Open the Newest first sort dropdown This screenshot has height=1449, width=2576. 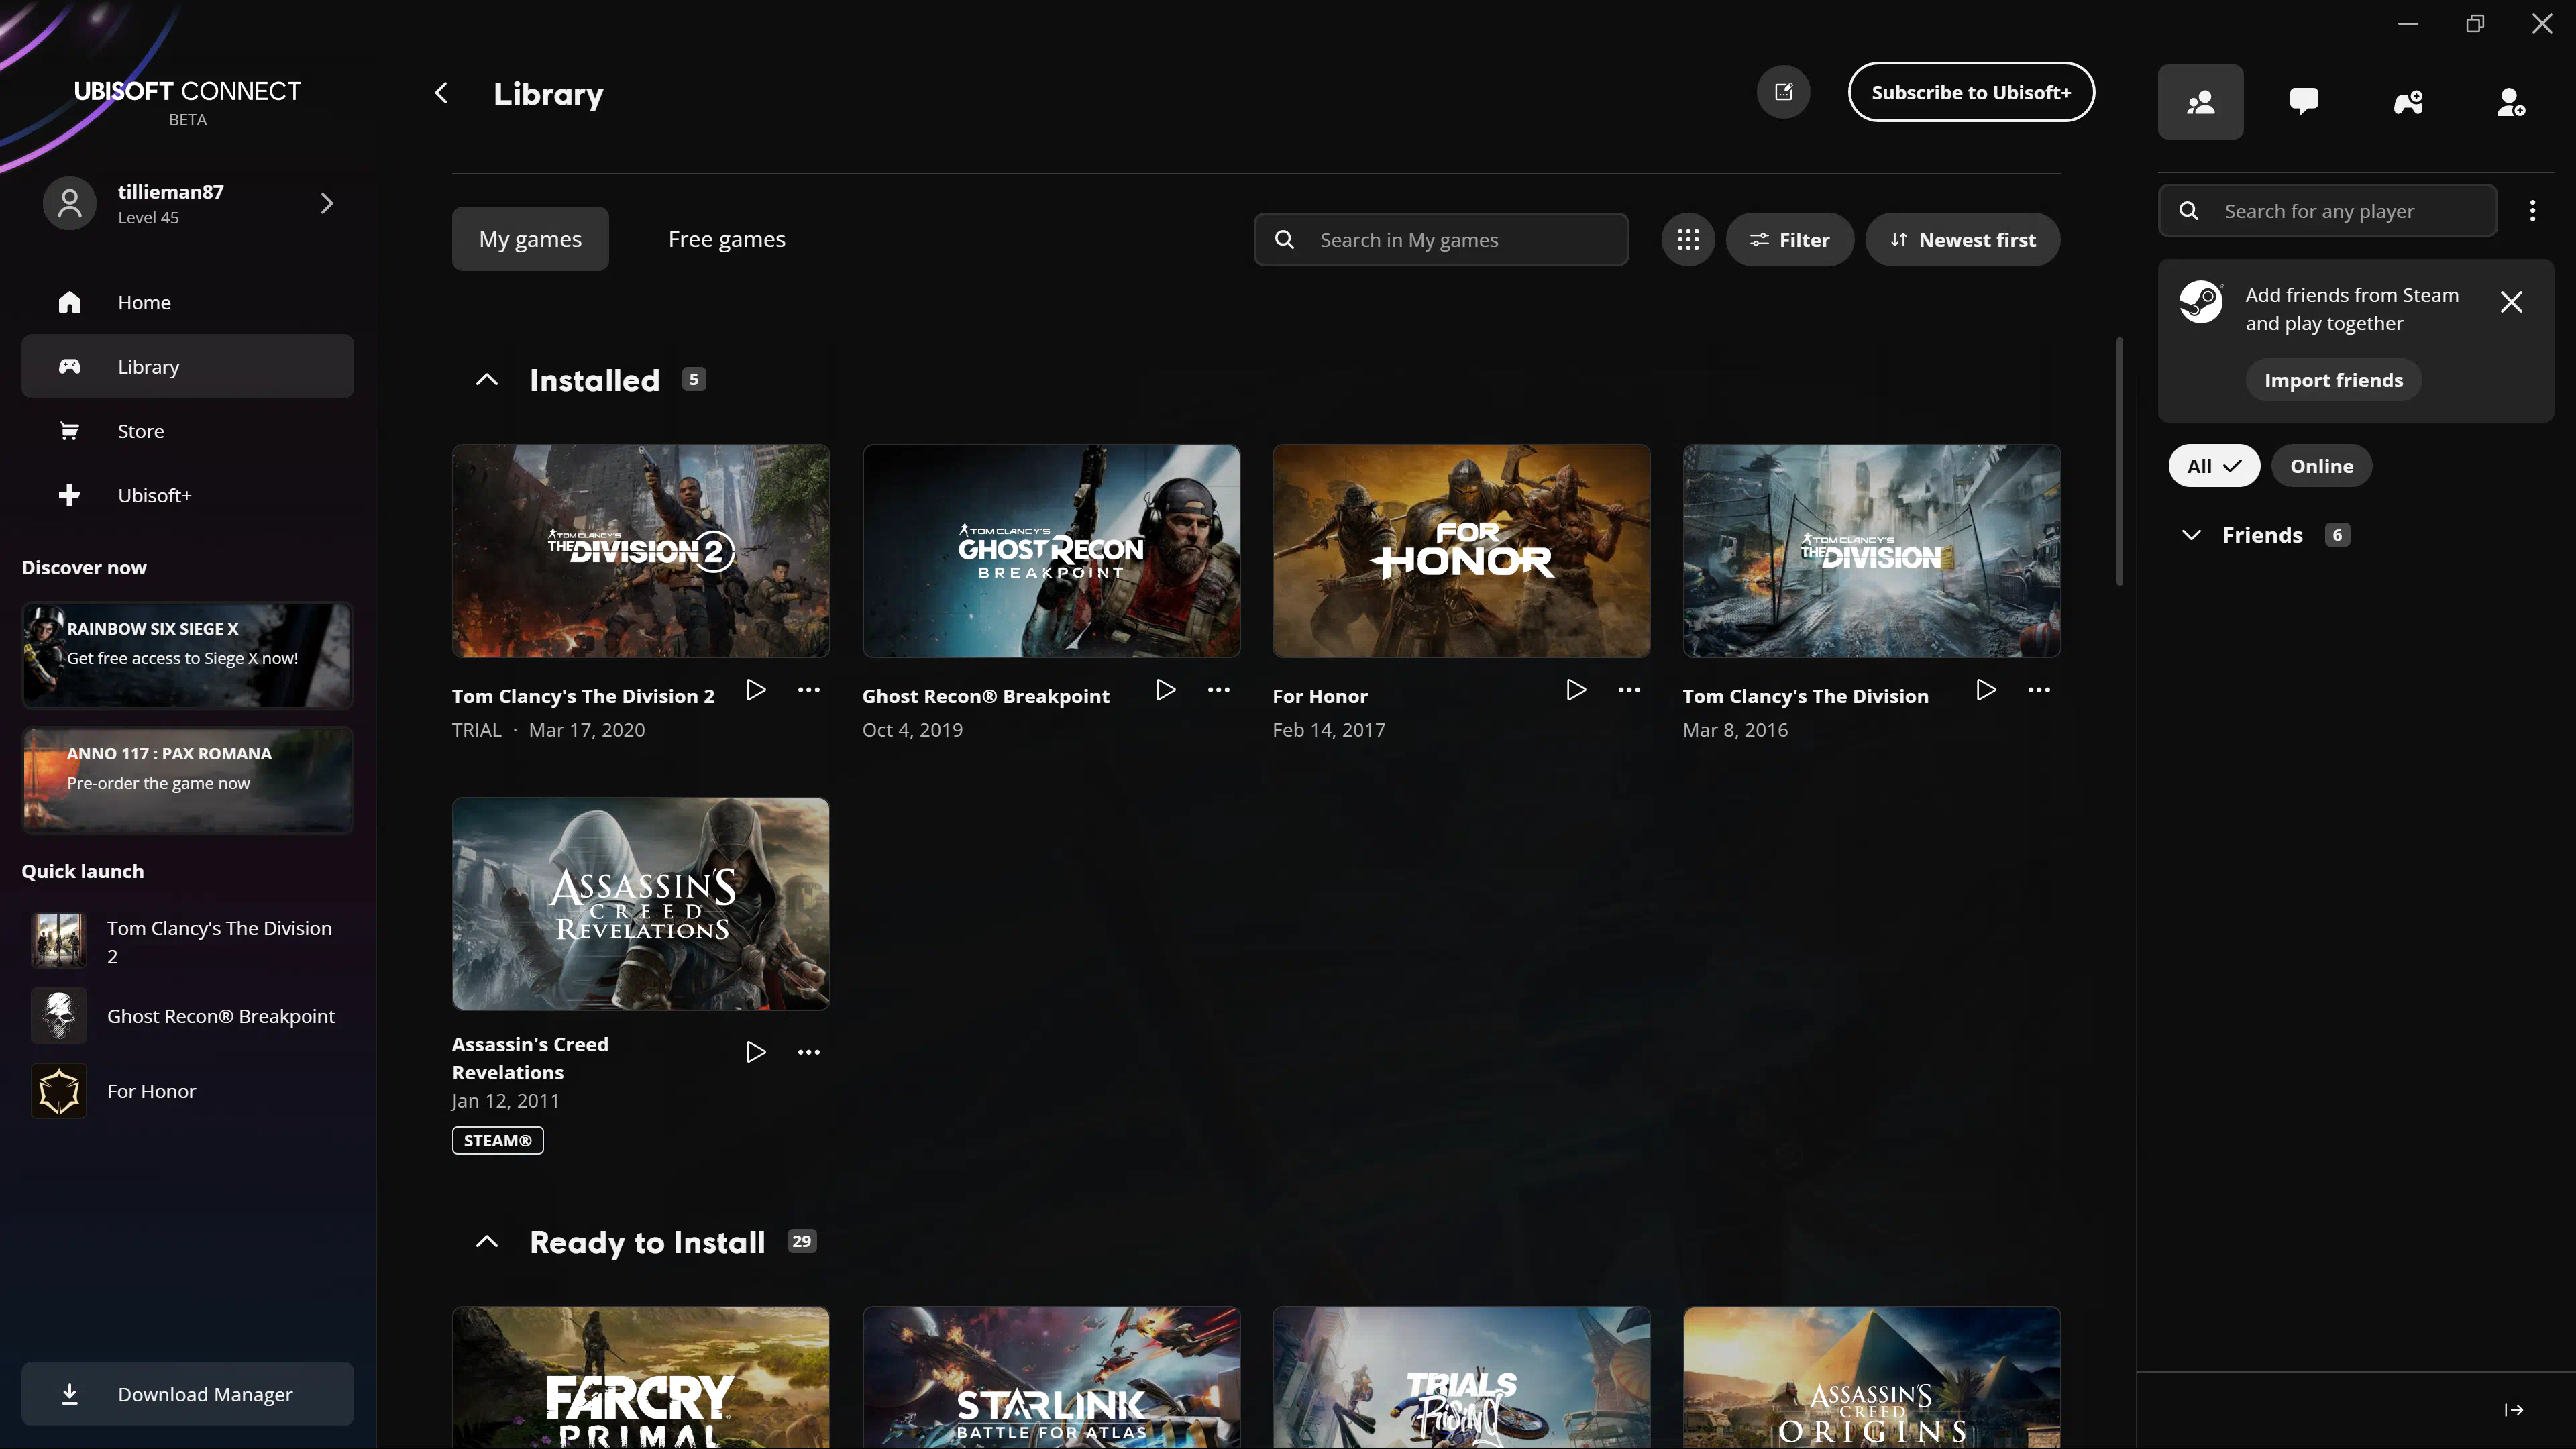tap(1962, 240)
